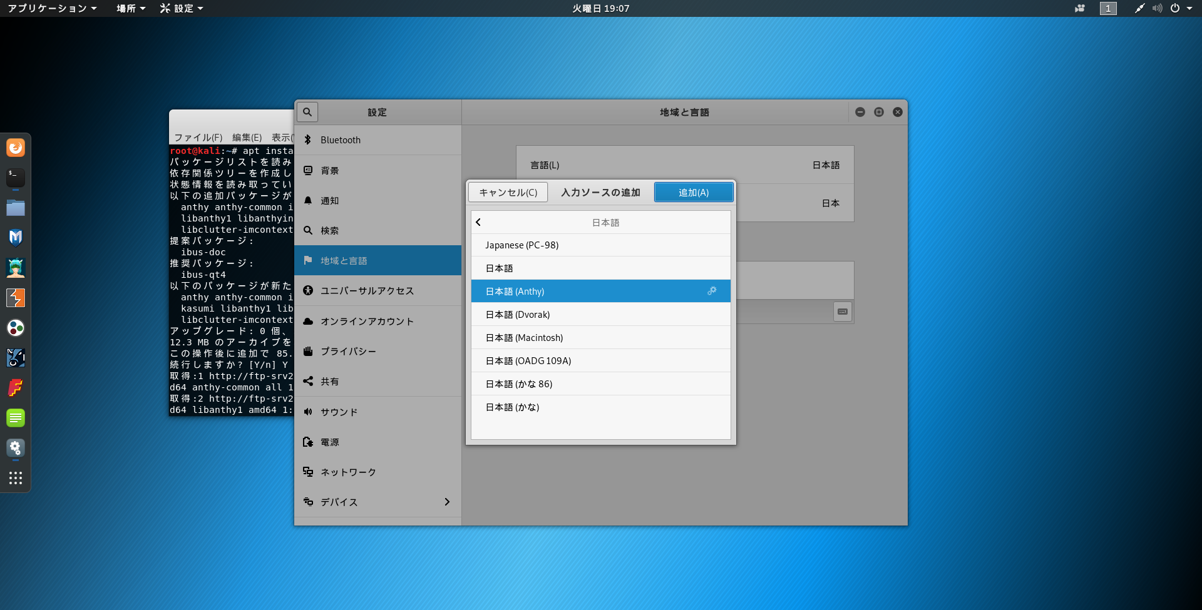The image size is (1202, 610).
Task: Open the terminal from the dock
Action: click(16, 178)
